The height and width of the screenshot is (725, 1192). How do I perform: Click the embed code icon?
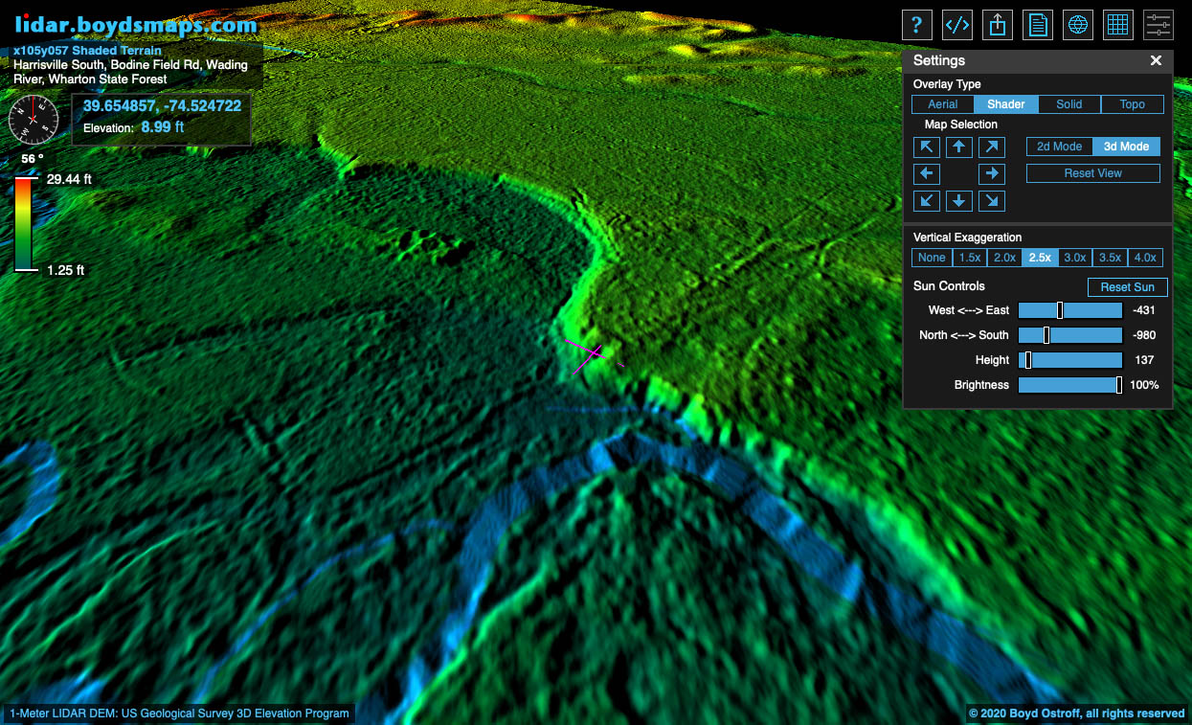(x=957, y=25)
